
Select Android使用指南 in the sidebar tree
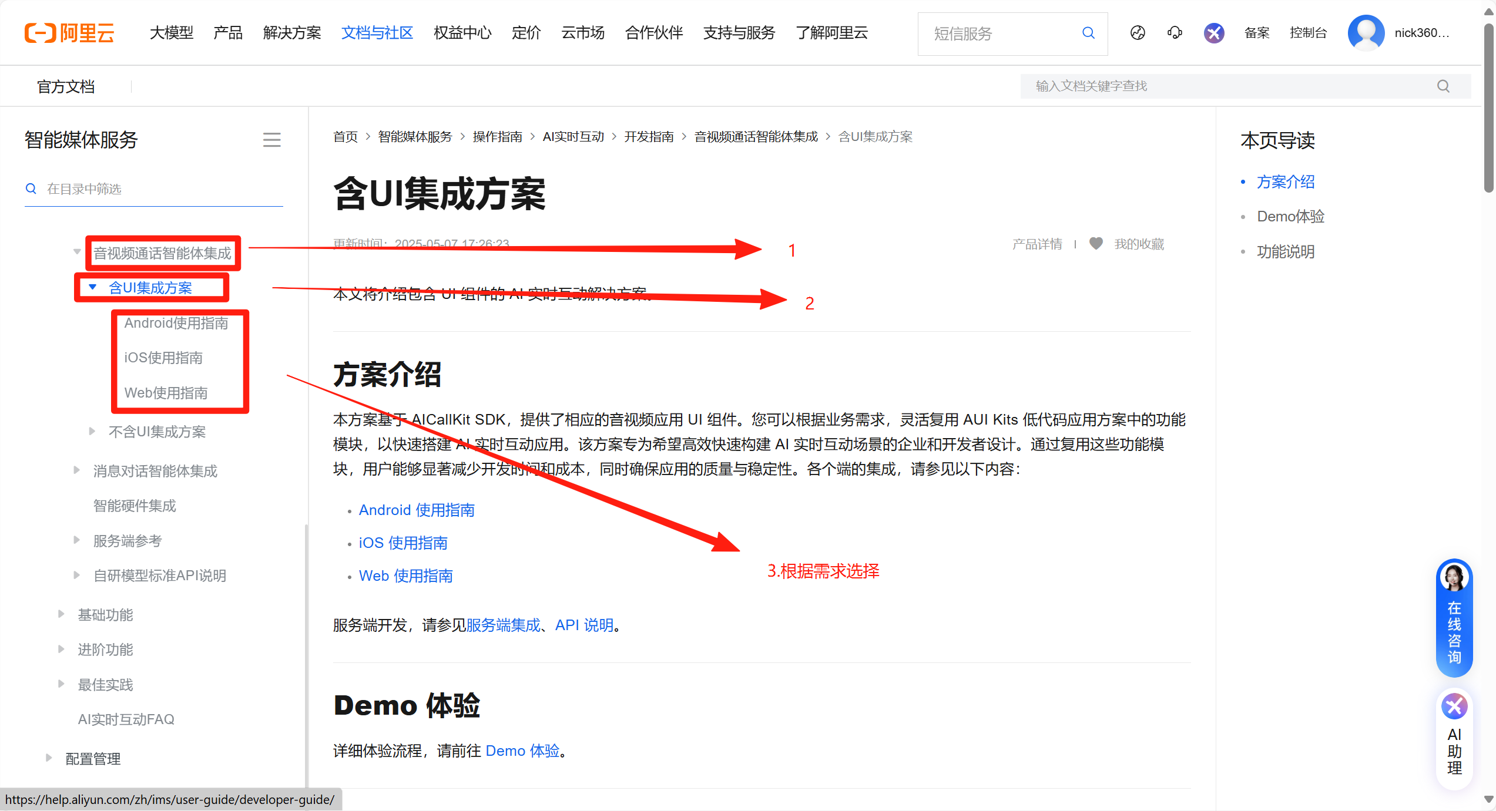pyautogui.click(x=176, y=323)
